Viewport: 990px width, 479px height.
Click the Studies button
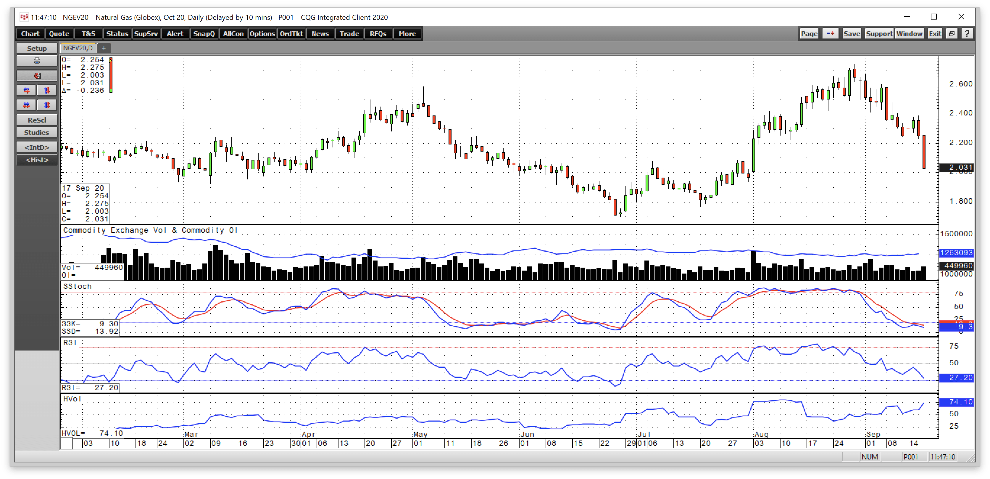point(37,133)
